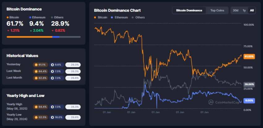The height and width of the screenshot is (128, 263).
Task: Set chart range to 1y
Action: pos(244,10)
